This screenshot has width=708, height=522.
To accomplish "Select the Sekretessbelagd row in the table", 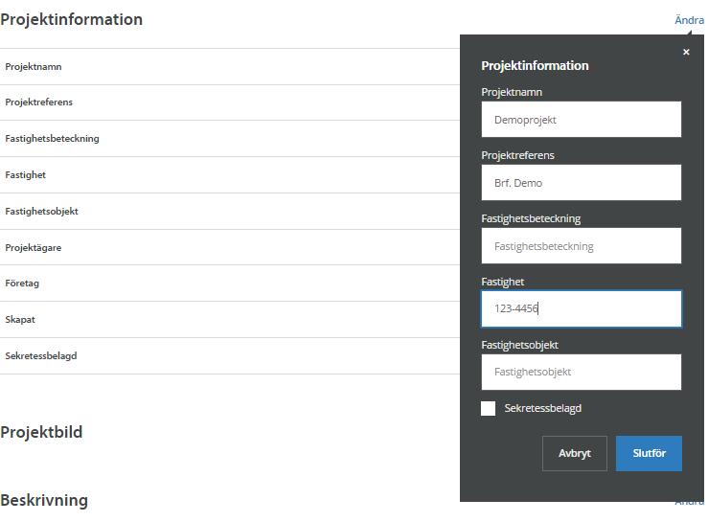I will [230, 356].
